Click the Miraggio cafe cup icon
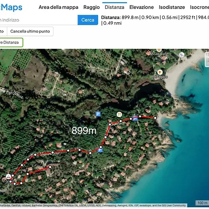Viewport: 209px width, 209px height. 160,72
